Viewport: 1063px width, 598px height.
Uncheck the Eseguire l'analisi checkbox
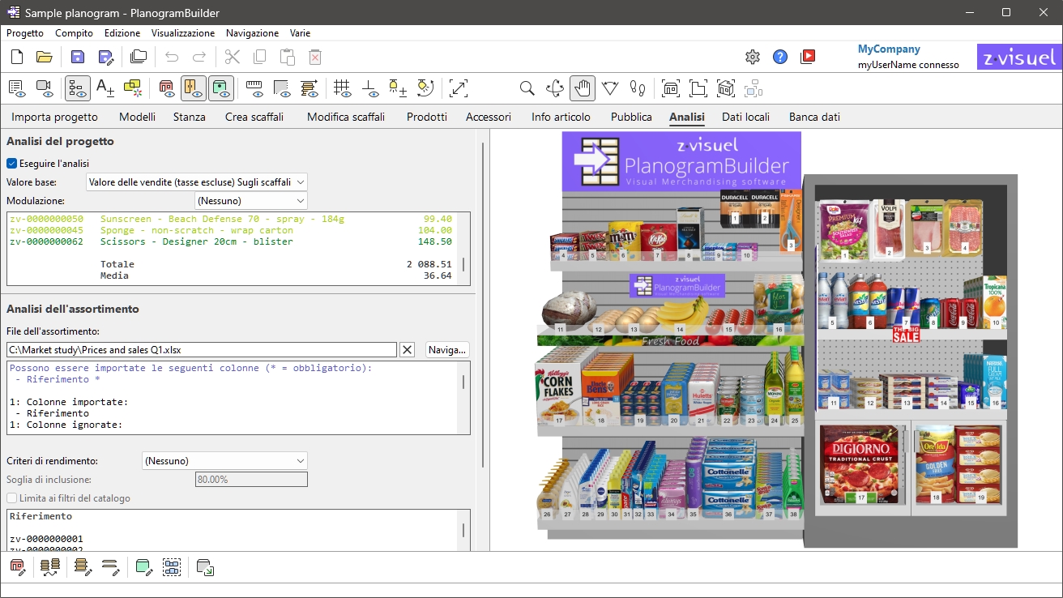tap(12, 164)
